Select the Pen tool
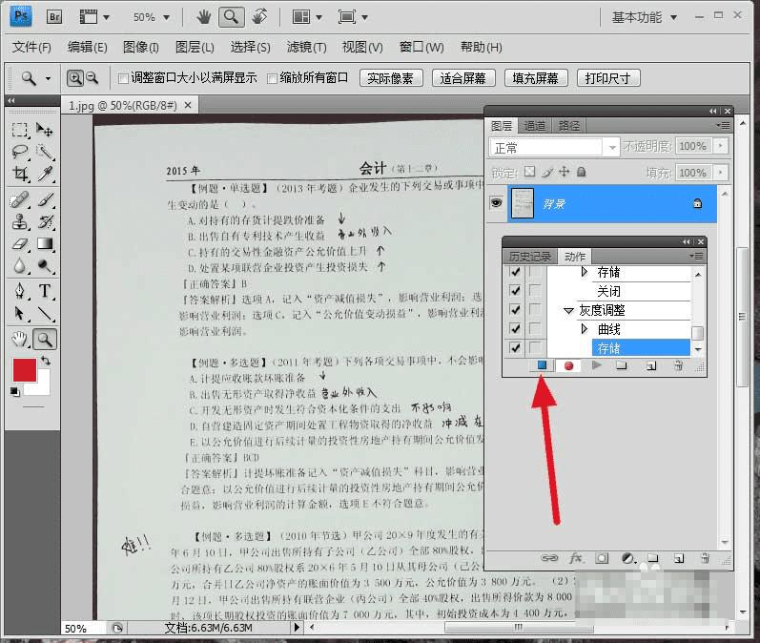 coord(19,291)
